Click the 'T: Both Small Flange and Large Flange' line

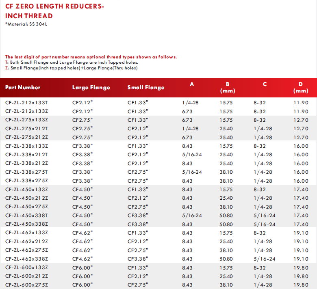72,63
